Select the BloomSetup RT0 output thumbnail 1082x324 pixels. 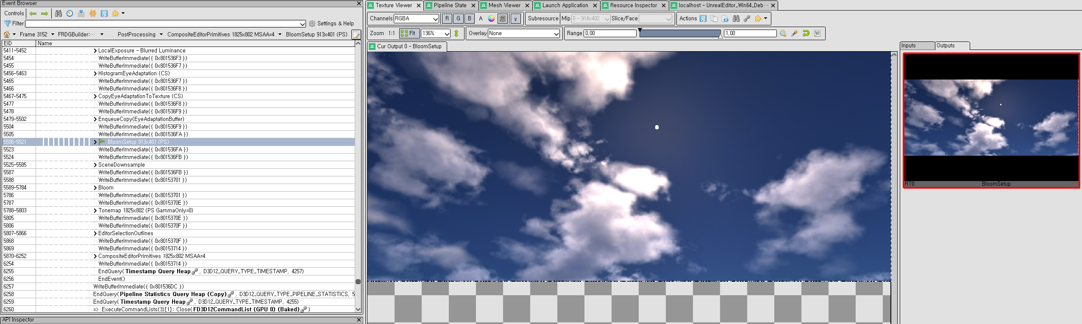click(991, 120)
